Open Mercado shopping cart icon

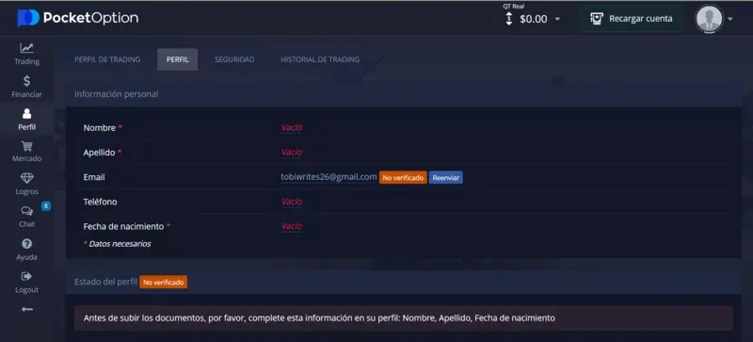(x=27, y=146)
